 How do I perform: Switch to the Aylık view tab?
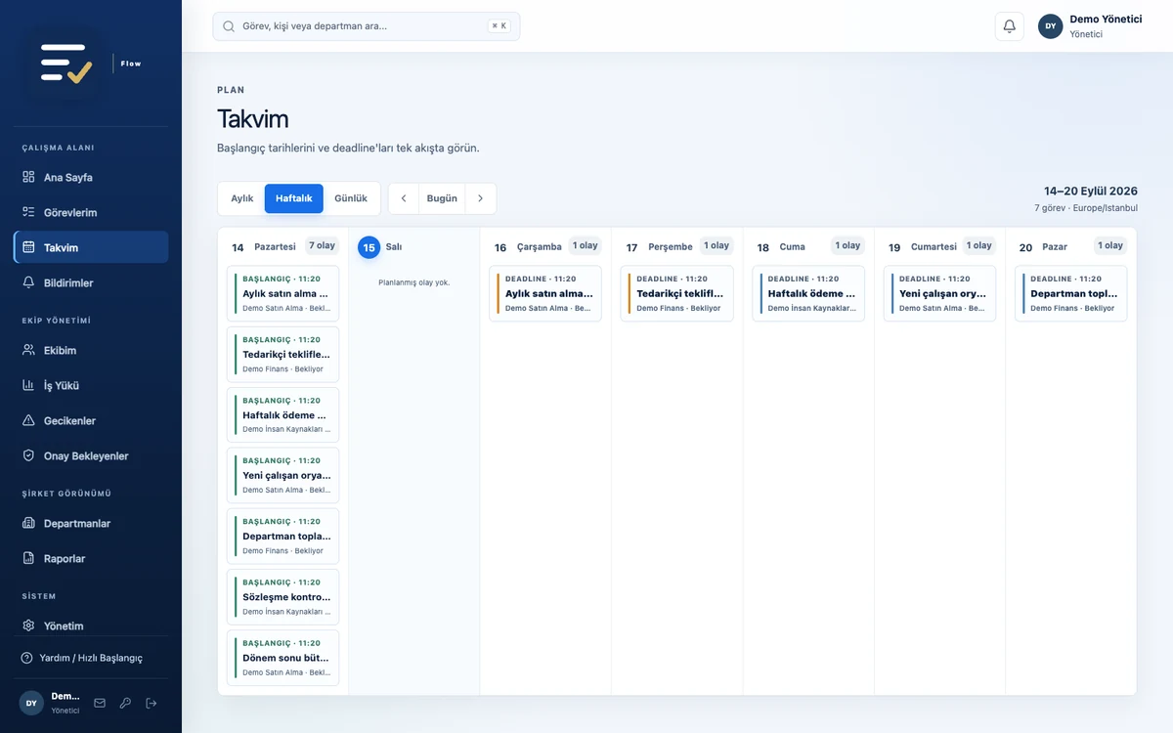(242, 198)
